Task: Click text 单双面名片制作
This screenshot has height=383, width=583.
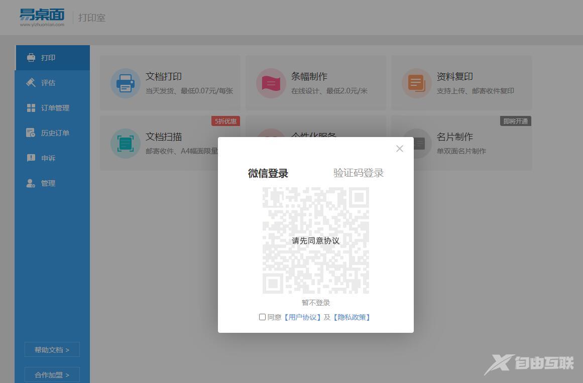Action: [461, 151]
